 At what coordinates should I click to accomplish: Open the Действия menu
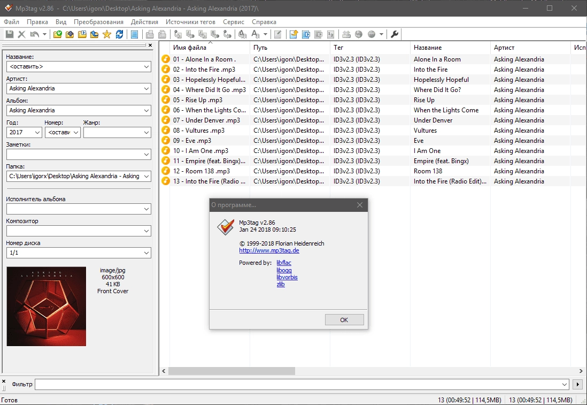pyautogui.click(x=144, y=22)
